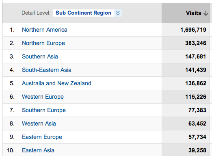This screenshot has width=212, height=156.
Task: Open the Northern Europe link
Action: [x=43, y=43]
